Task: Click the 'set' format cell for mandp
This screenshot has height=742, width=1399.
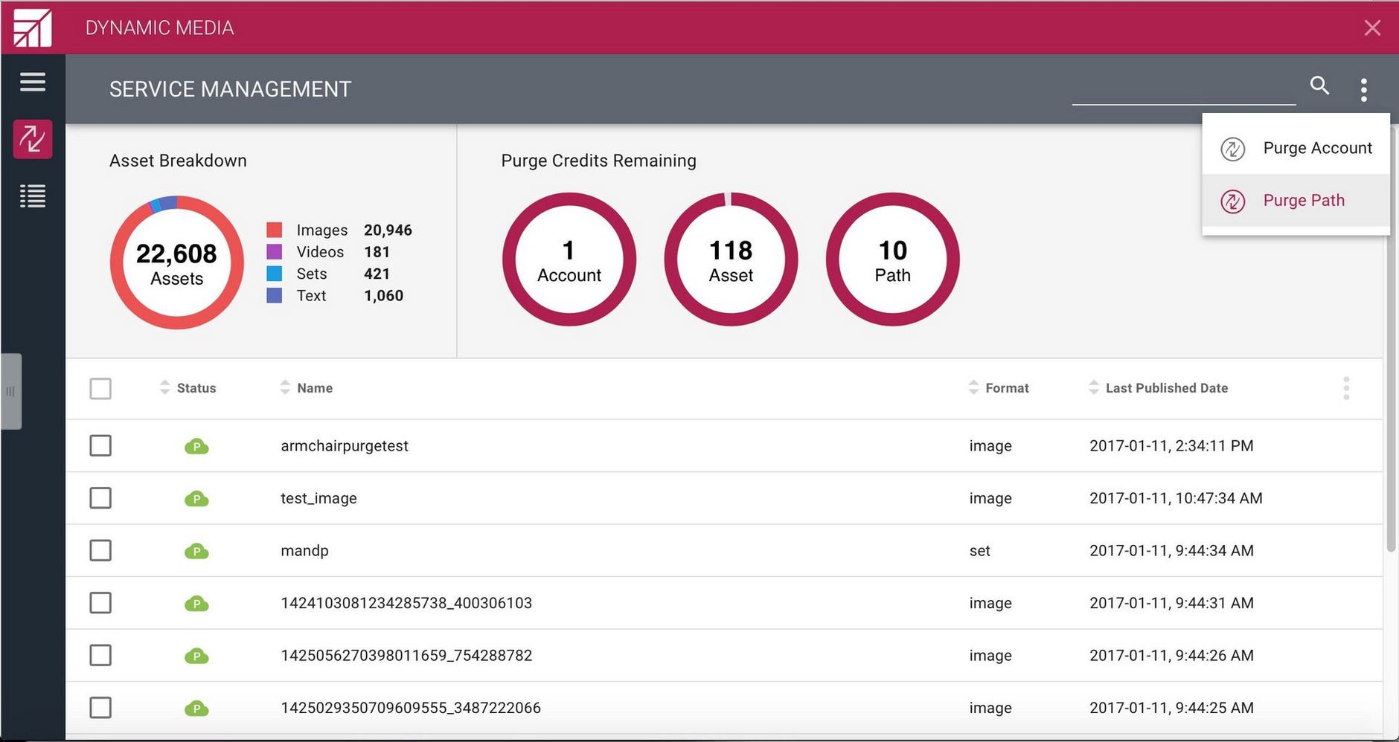Action: [x=979, y=551]
